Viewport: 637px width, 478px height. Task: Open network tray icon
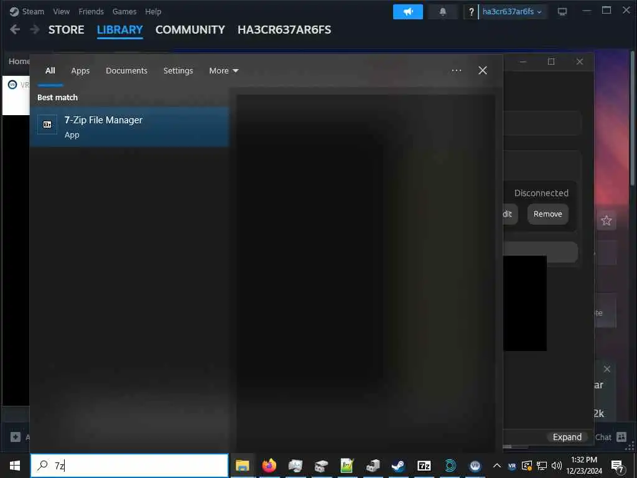coord(542,466)
